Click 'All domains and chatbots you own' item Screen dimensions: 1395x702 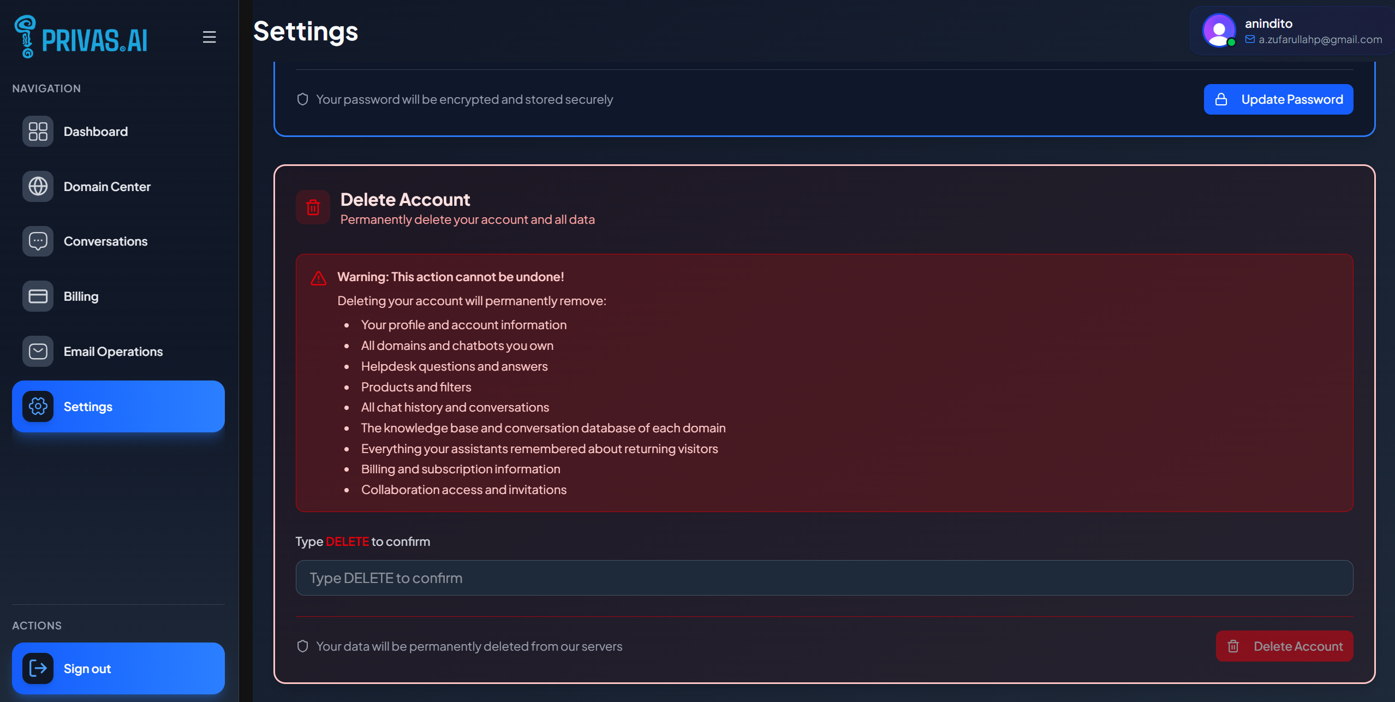click(x=457, y=346)
